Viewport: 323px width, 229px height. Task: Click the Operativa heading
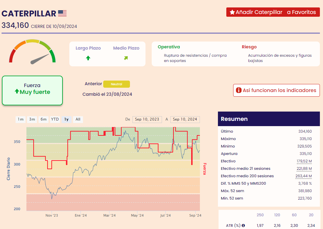pyautogui.click(x=169, y=47)
